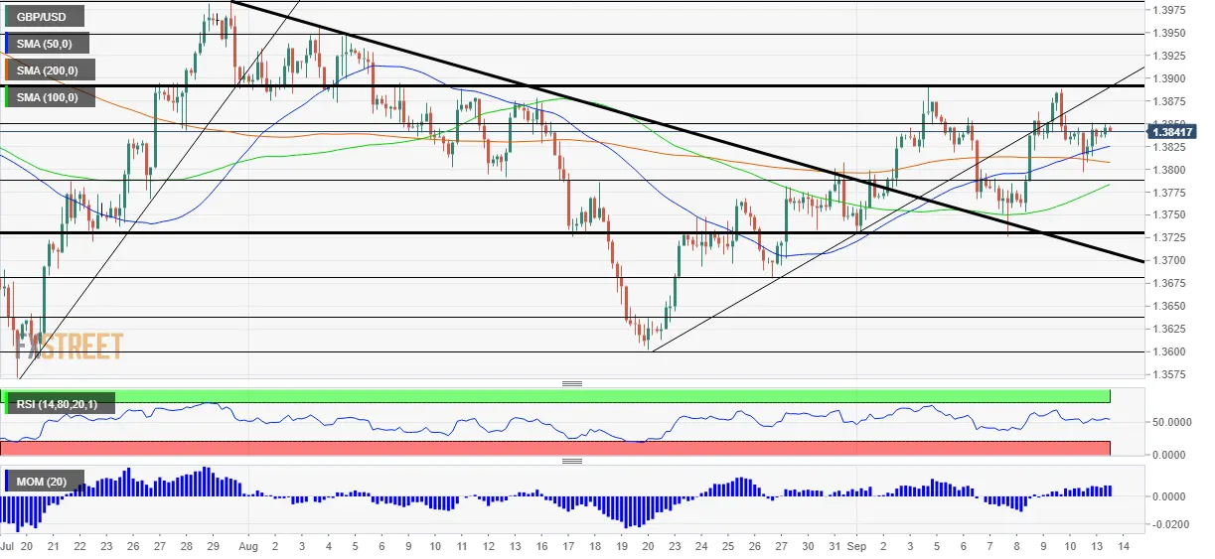Click the MOM -0.0200 scale value
1215x559 pixels.
coord(1169,524)
